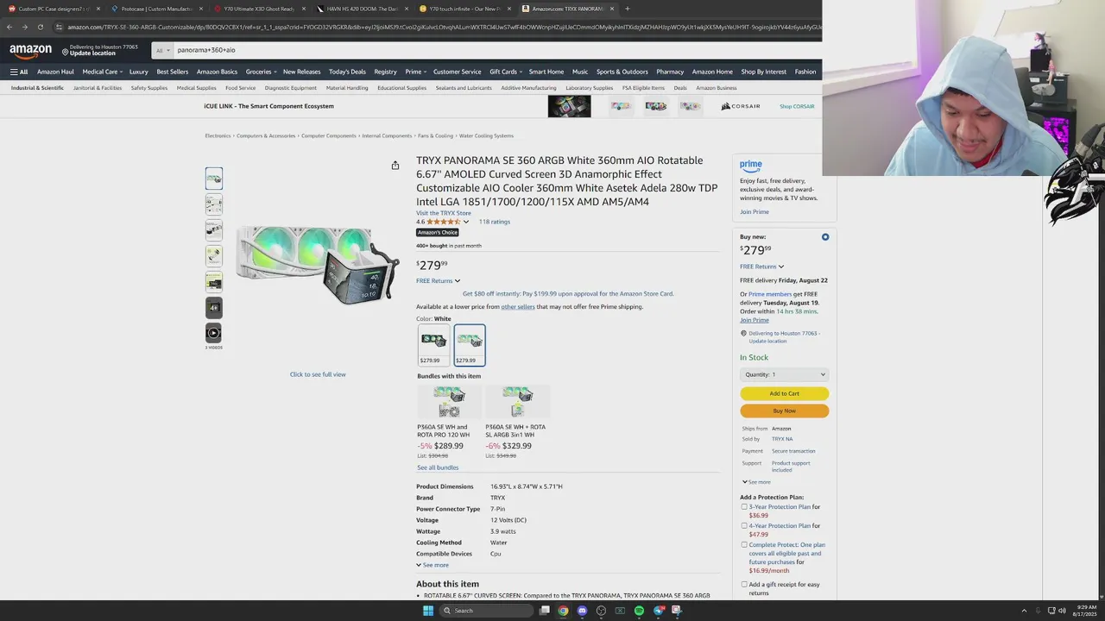Open Task View in taskbar
1105x621 pixels.
[544, 611]
